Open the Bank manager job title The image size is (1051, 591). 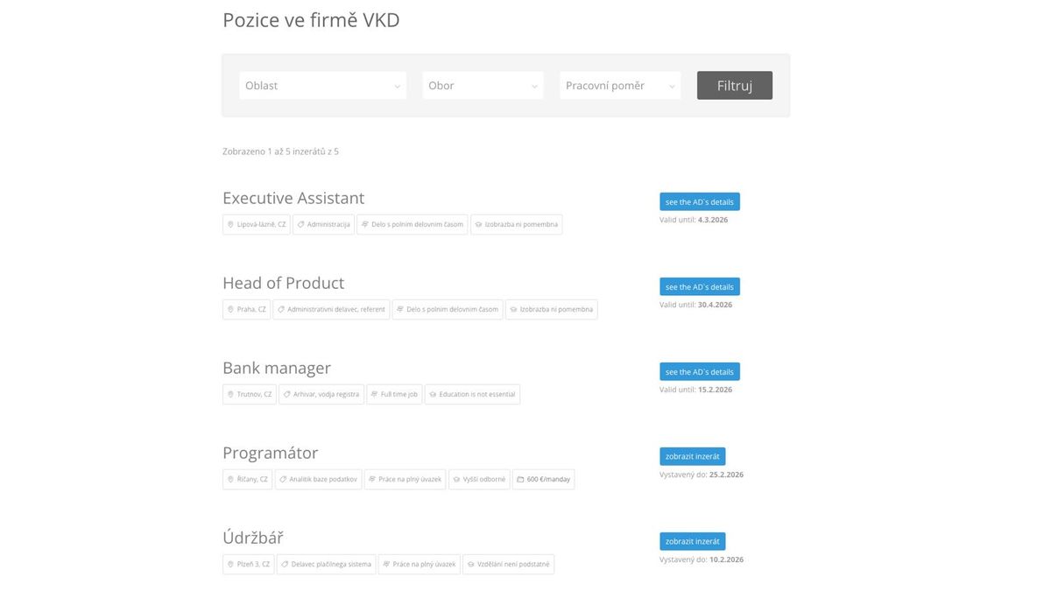pyautogui.click(x=277, y=368)
